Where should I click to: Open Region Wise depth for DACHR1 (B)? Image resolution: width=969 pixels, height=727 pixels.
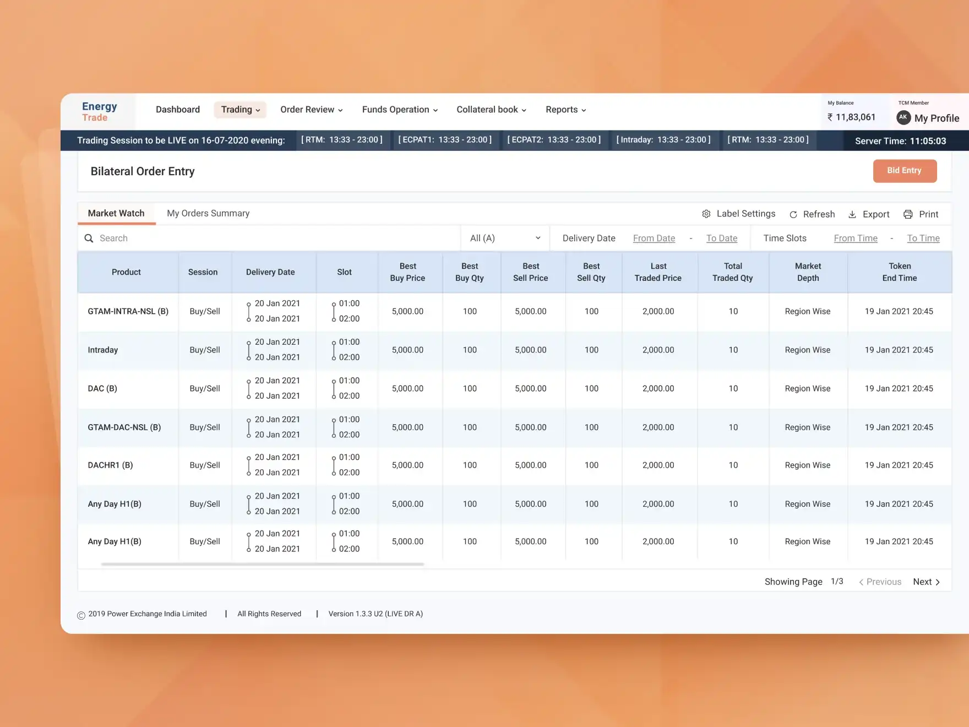click(808, 465)
